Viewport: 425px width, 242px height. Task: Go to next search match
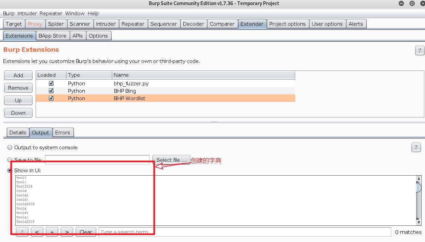pyautogui.click(x=67, y=232)
